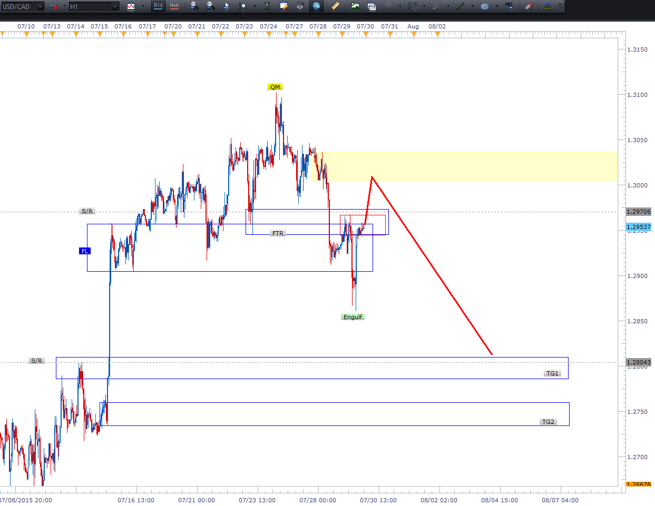This screenshot has width=655, height=506.
Task: Click the TG1 target label
Action: tap(552, 373)
